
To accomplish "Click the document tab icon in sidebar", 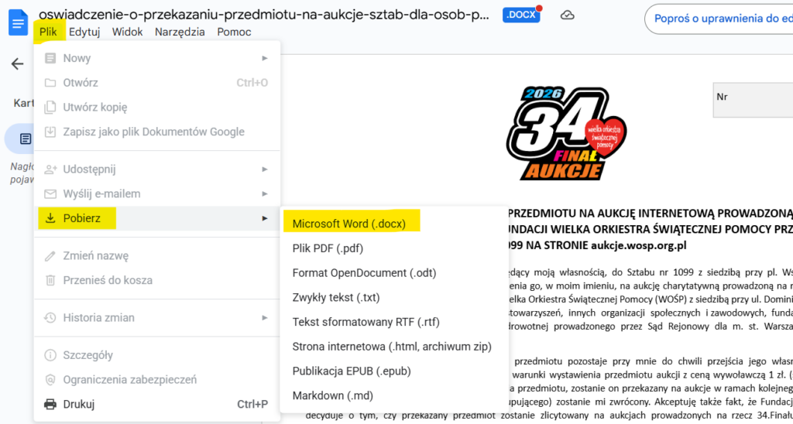I will [x=26, y=138].
